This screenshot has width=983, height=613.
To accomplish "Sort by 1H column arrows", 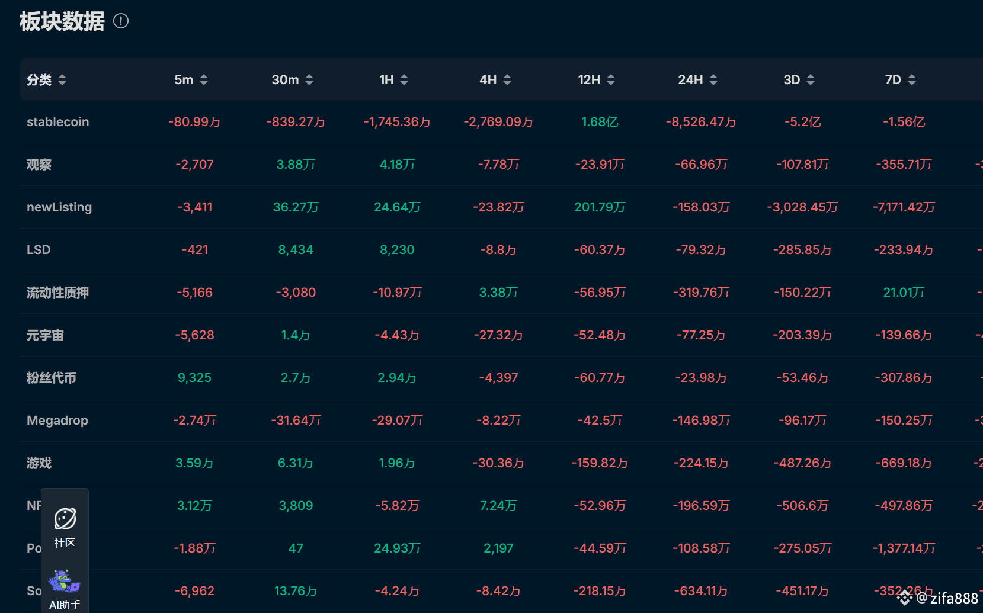I will (x=404, y=80).
